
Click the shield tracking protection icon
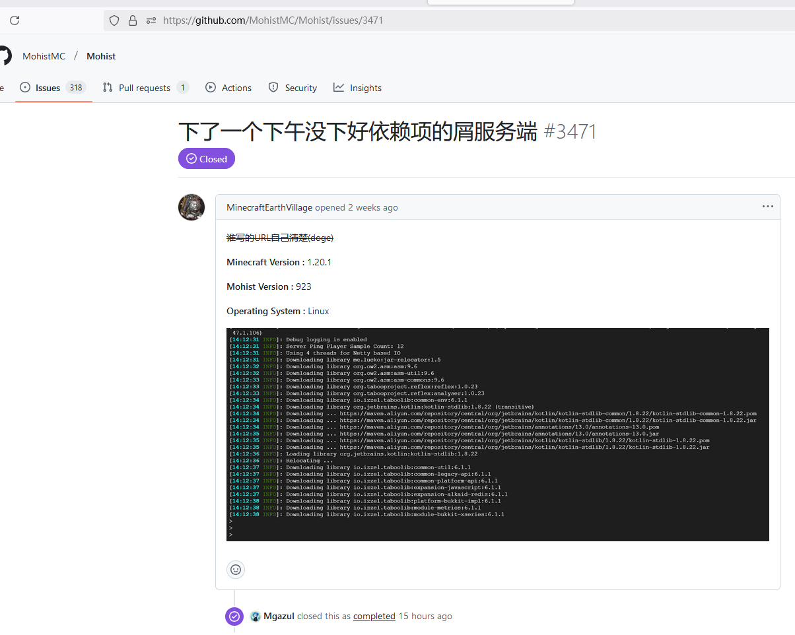(x=114, y=20)
